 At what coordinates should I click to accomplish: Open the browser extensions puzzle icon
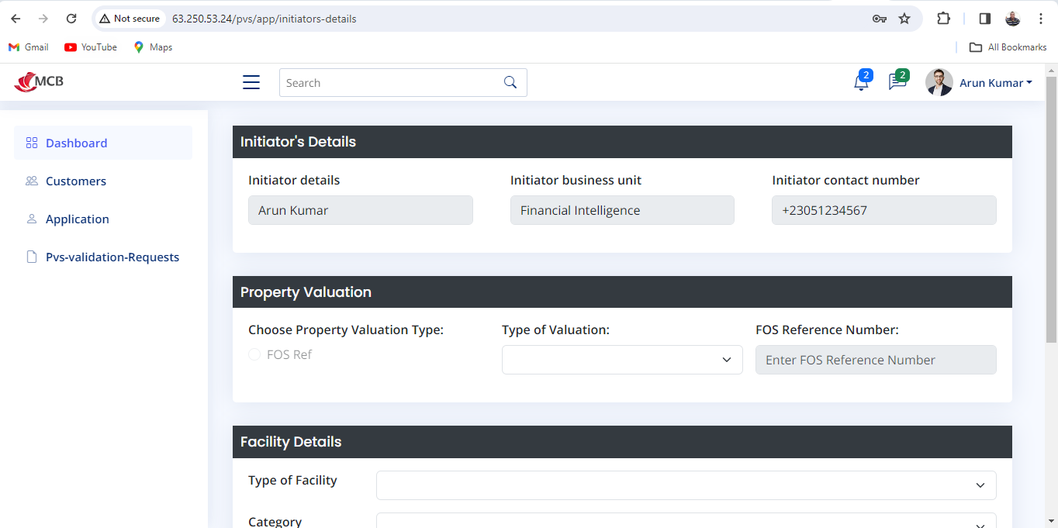pos(943,19)
